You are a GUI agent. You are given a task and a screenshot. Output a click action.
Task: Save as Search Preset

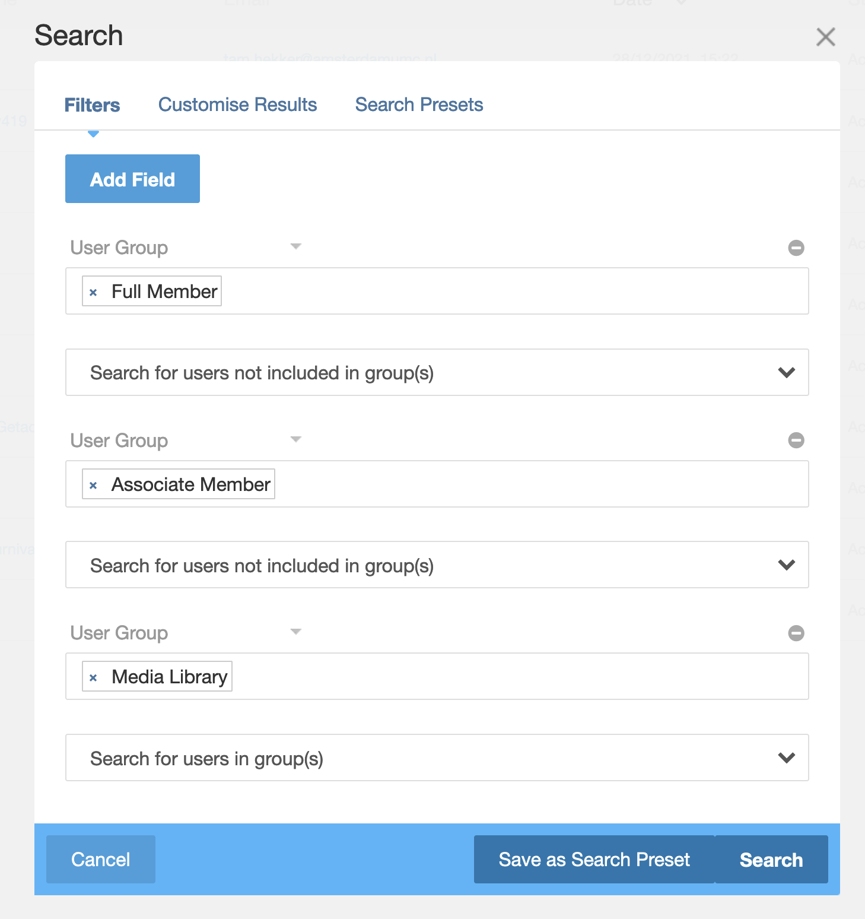pos(594,859)
